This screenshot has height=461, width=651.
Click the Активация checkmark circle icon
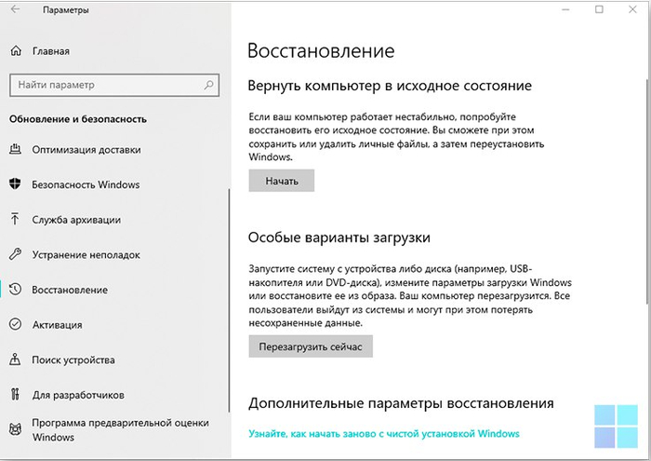(x=15, y=325)
